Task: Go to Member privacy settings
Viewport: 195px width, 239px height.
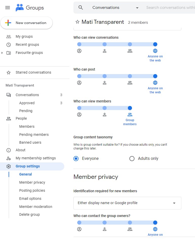Action: 32,182
